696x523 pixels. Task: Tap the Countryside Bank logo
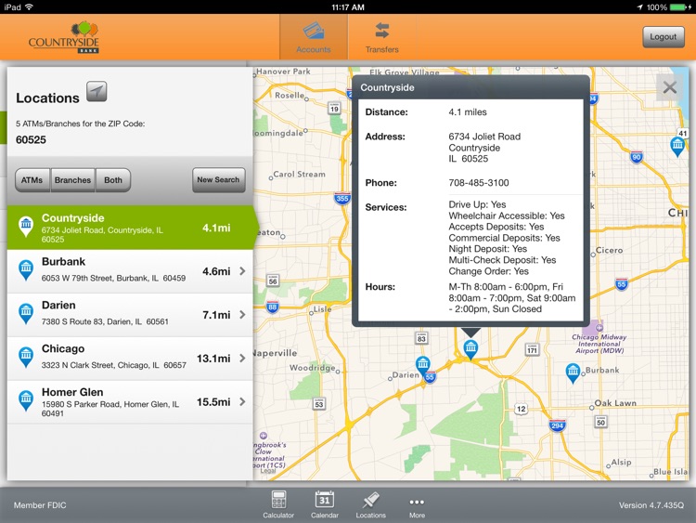point(64,37)
